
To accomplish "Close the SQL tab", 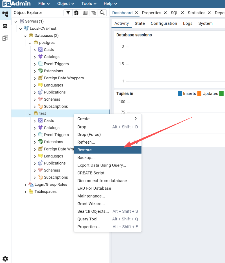I will [x=182, y=13].
